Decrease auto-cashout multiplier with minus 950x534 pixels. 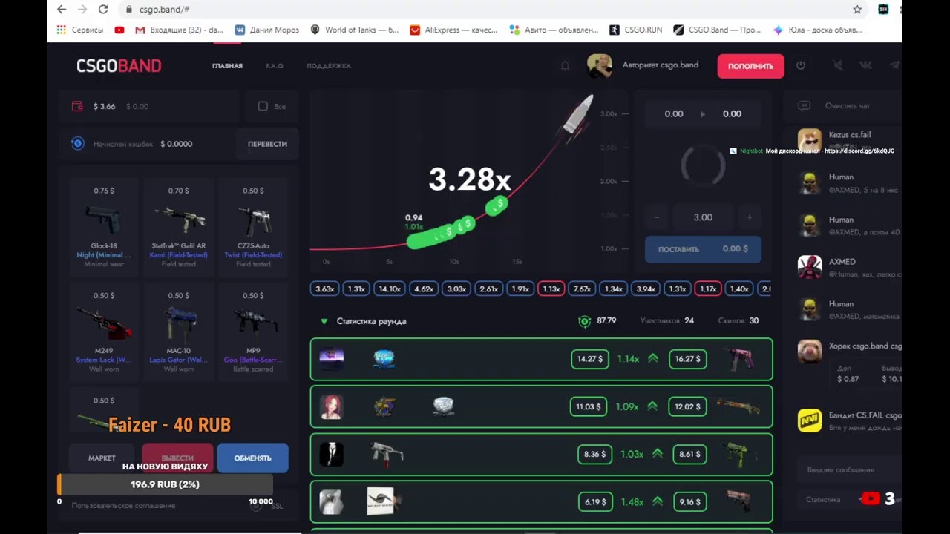tap(657, 217)
